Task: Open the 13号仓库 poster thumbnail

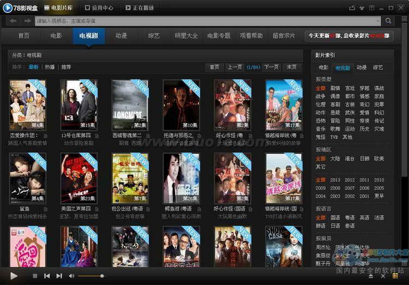Action: point(79,105)
